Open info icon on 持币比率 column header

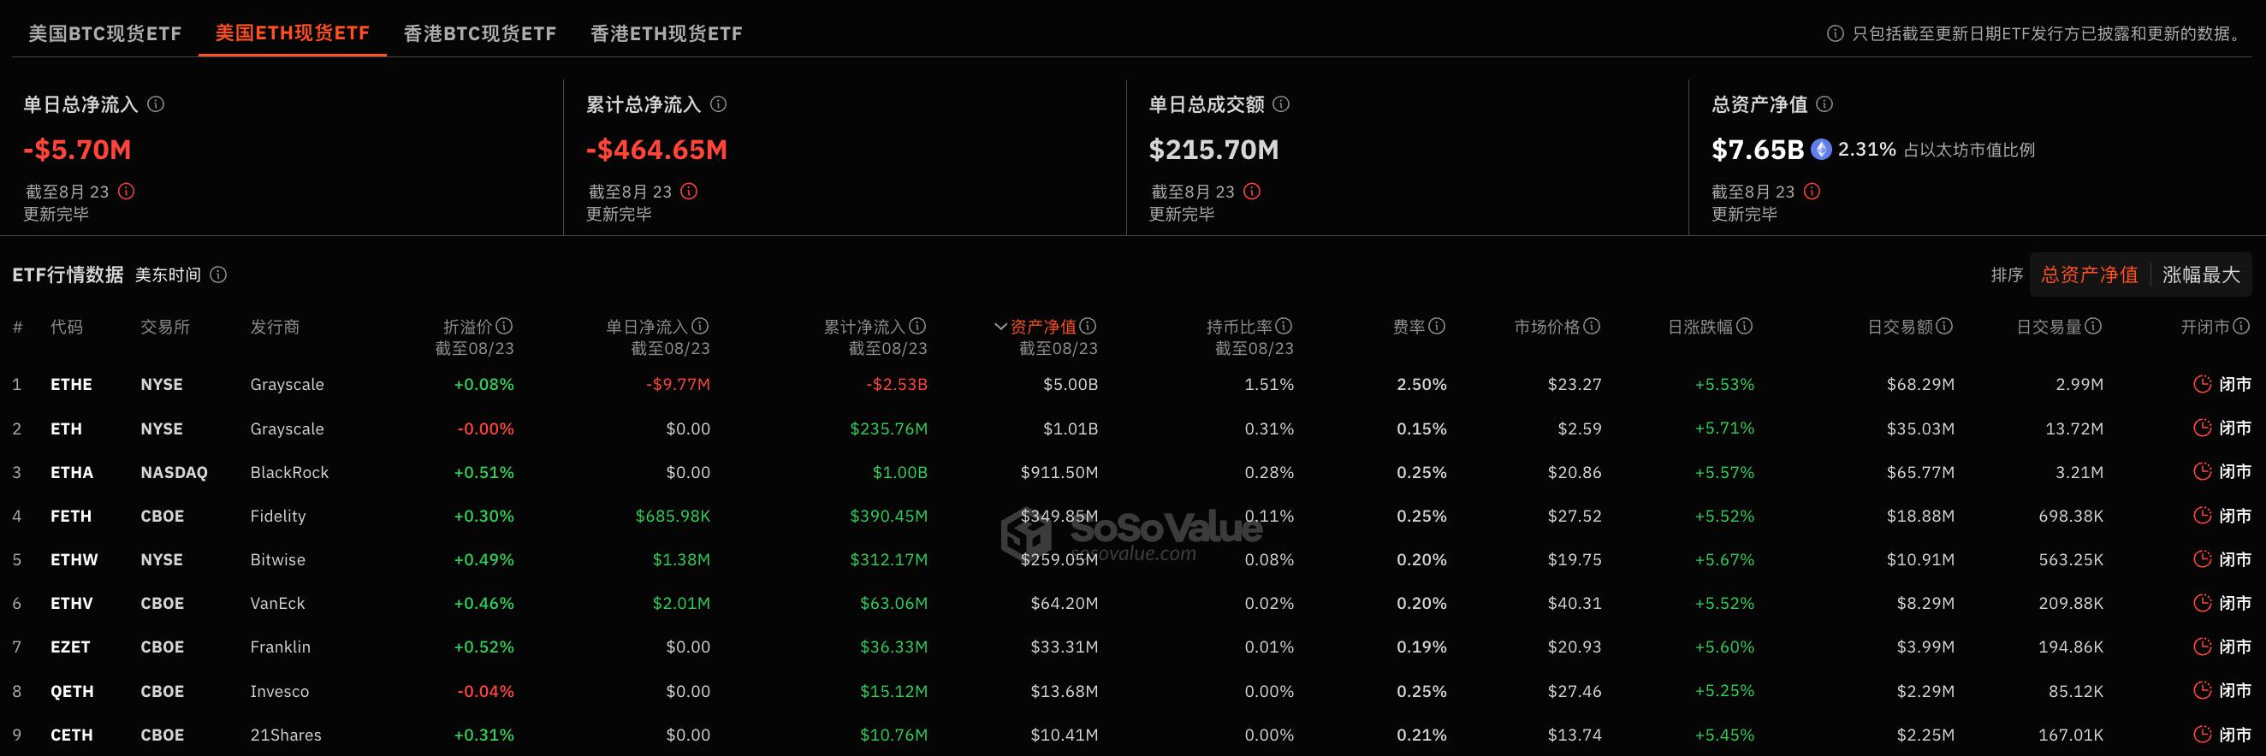point(1284,326)
